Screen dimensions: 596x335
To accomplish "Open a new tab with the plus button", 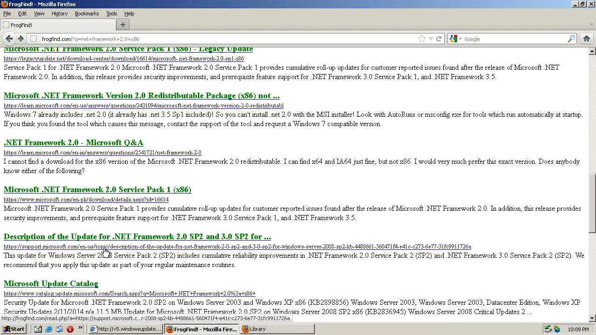I will coord(123,25).
